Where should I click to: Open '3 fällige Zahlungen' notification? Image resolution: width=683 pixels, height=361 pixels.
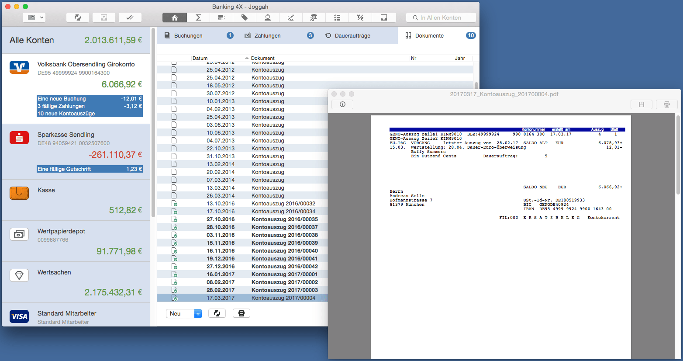coord(90,106)
